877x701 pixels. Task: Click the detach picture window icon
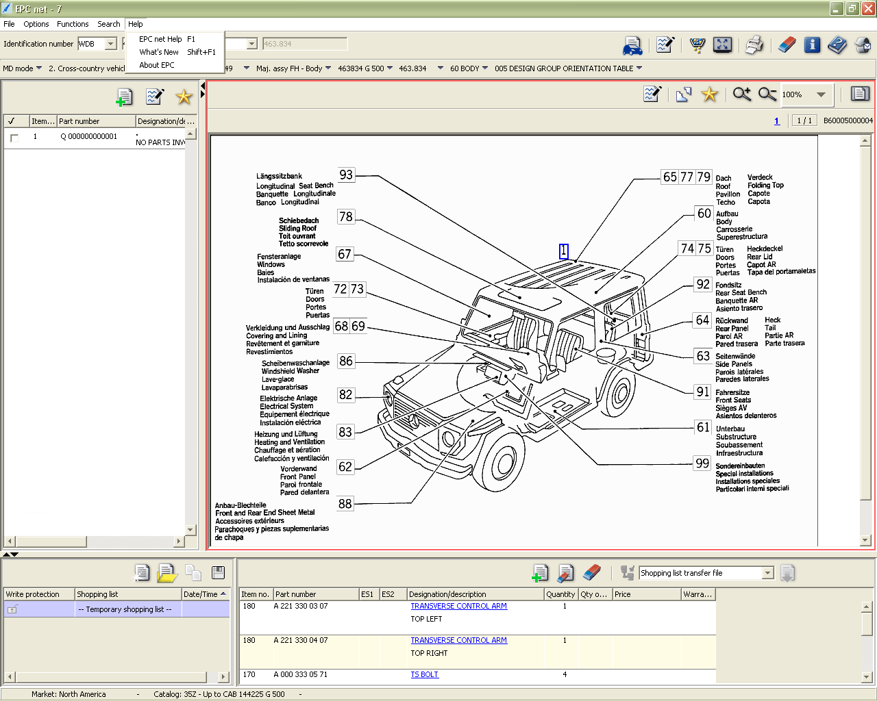click(684, 94)
